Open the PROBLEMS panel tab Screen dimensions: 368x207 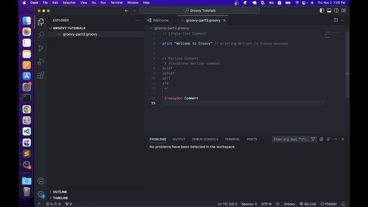[158, 139]
